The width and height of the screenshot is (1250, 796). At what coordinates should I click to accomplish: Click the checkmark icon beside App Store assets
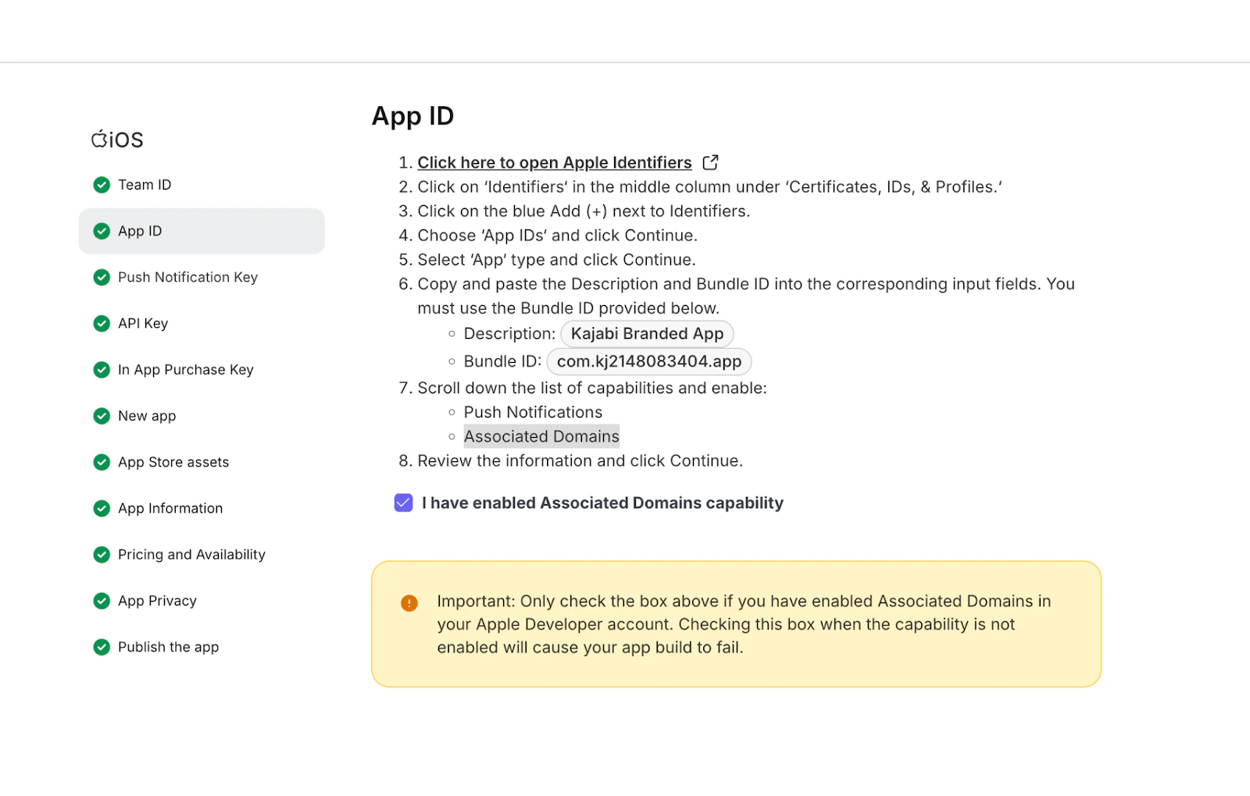click(x=102, y=462)
